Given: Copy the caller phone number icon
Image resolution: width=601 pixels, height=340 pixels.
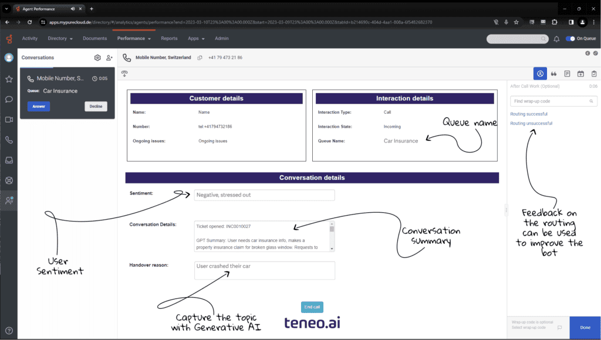Looking at the screenshot, I should point(200,58).
